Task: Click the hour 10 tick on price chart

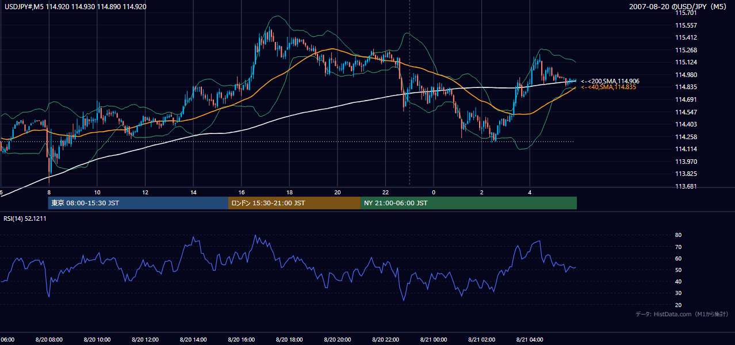Action: tap(97, 193)
